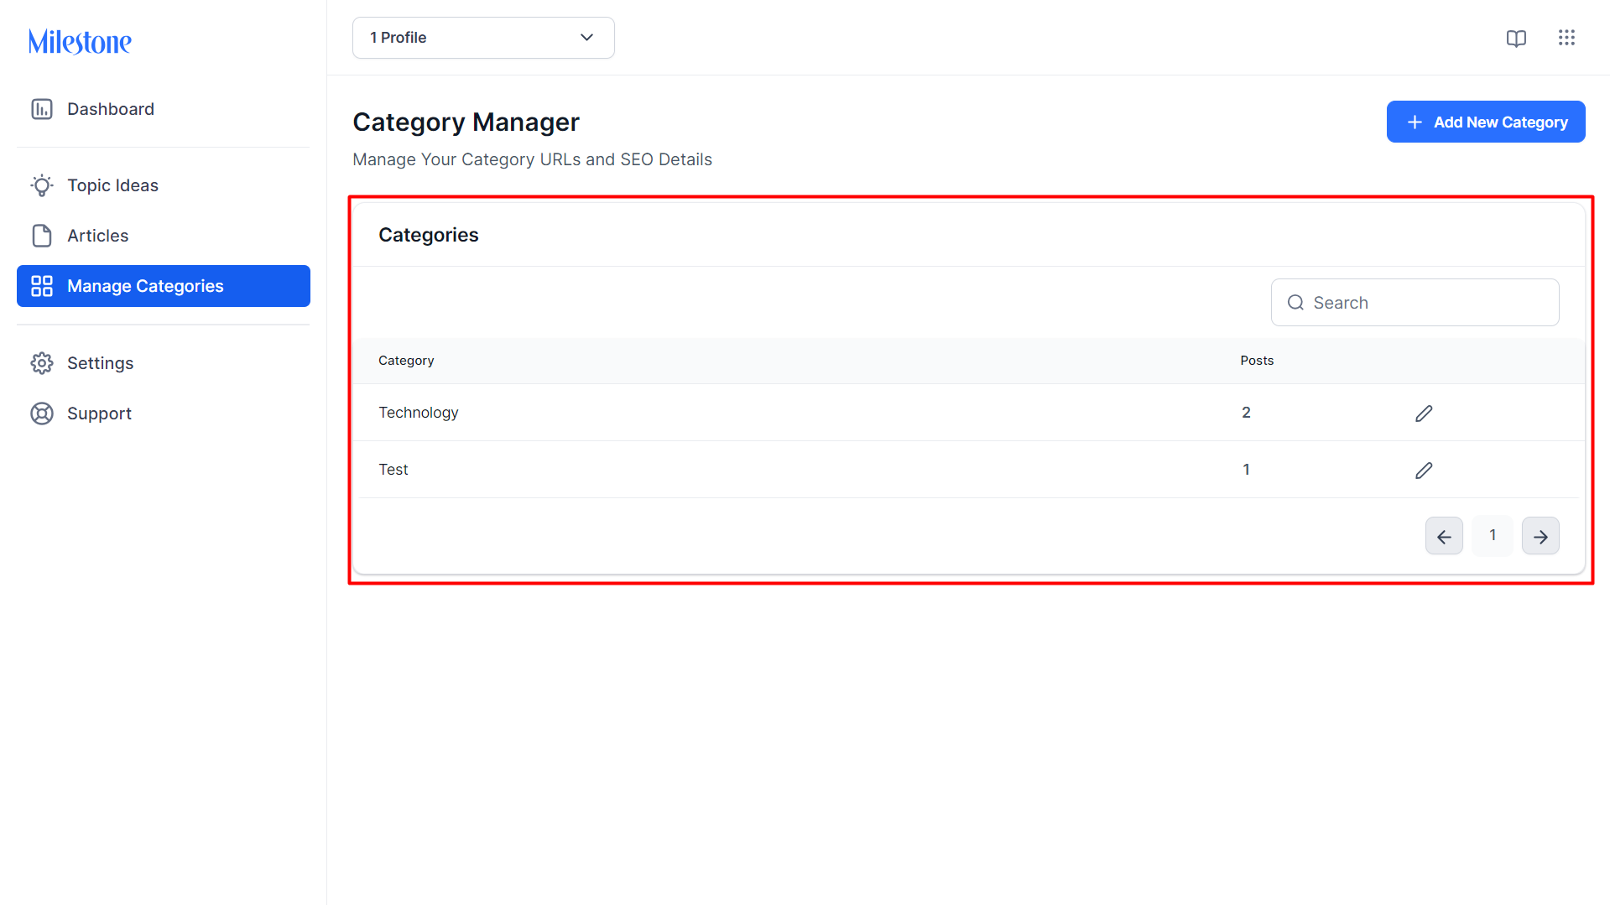
Task: Open Settings from the sidebar
Action: (x=164, y=363)
